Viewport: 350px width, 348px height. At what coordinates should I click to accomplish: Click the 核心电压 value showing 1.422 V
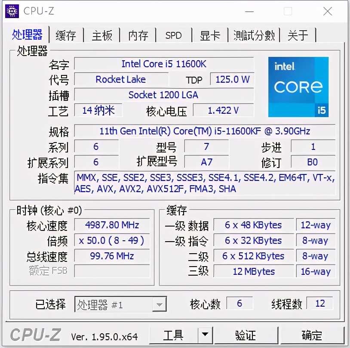click(x=224, y=110)
